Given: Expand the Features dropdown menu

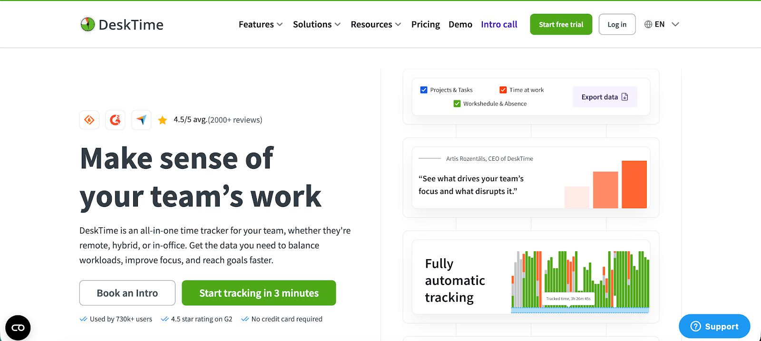Looking at the screenshot, I should [261, 24].
